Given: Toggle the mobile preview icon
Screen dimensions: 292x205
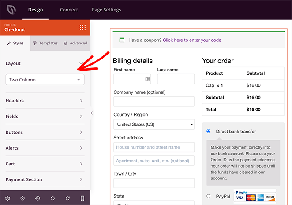Looking at the screenshot, I should [x=82, y=198].
